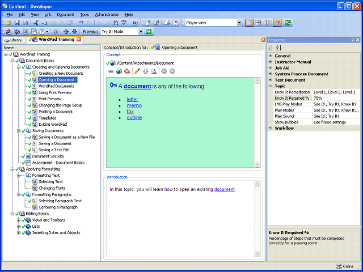
Task: Click the broken link icon in Concept toolbar
Action: (146, 71)
